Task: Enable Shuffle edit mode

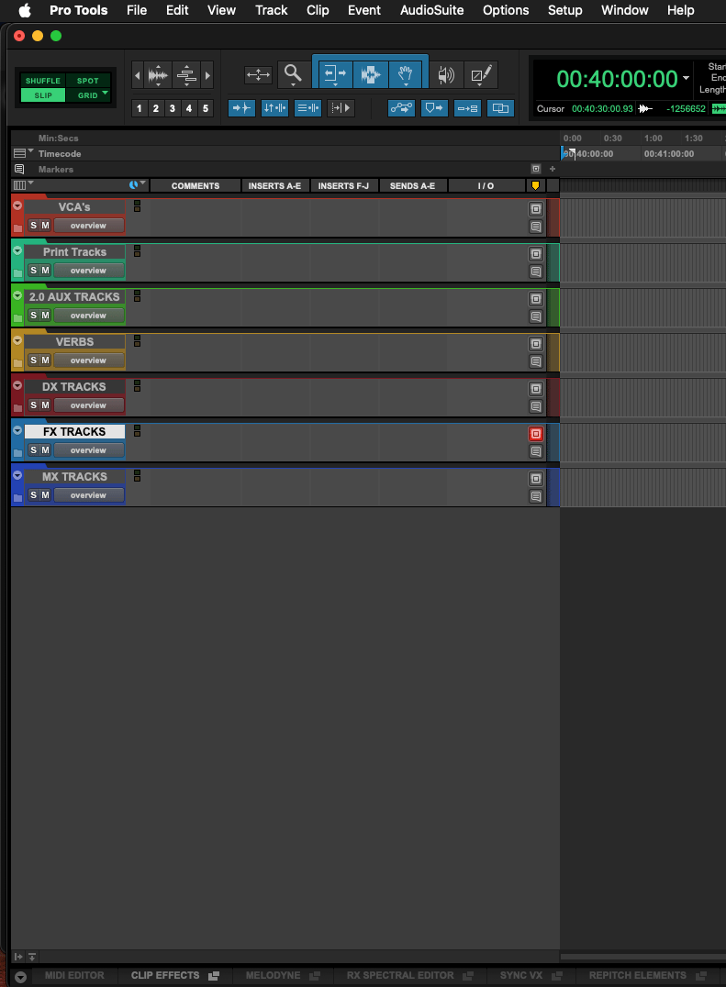Action: pos(43,81)
